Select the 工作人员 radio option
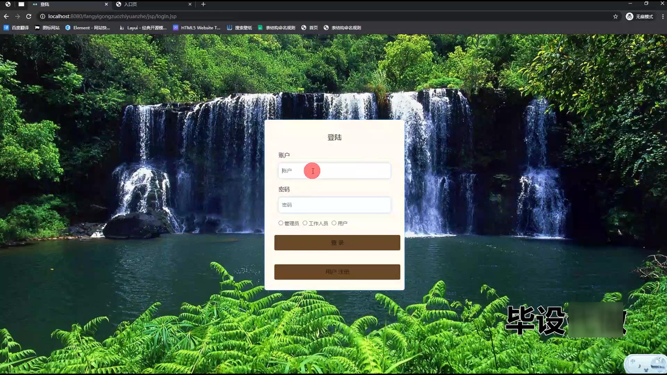Viewport: 667px width, 375px height. (x=305, y=223)
